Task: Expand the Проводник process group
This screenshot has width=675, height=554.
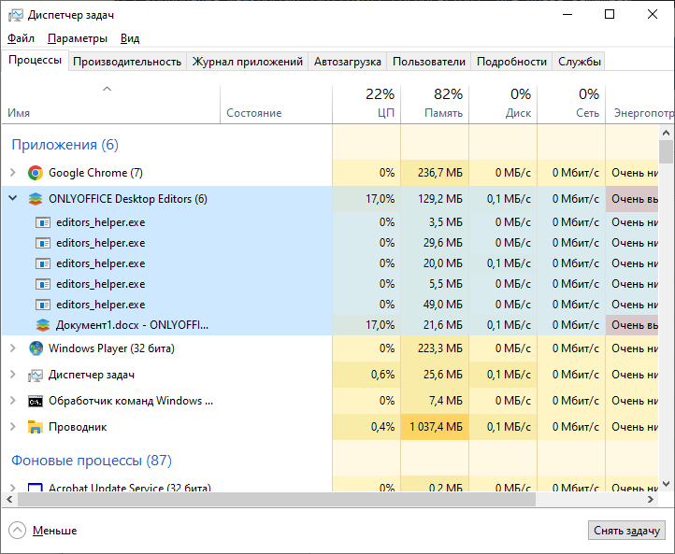Action: click(x=13, y=427)
